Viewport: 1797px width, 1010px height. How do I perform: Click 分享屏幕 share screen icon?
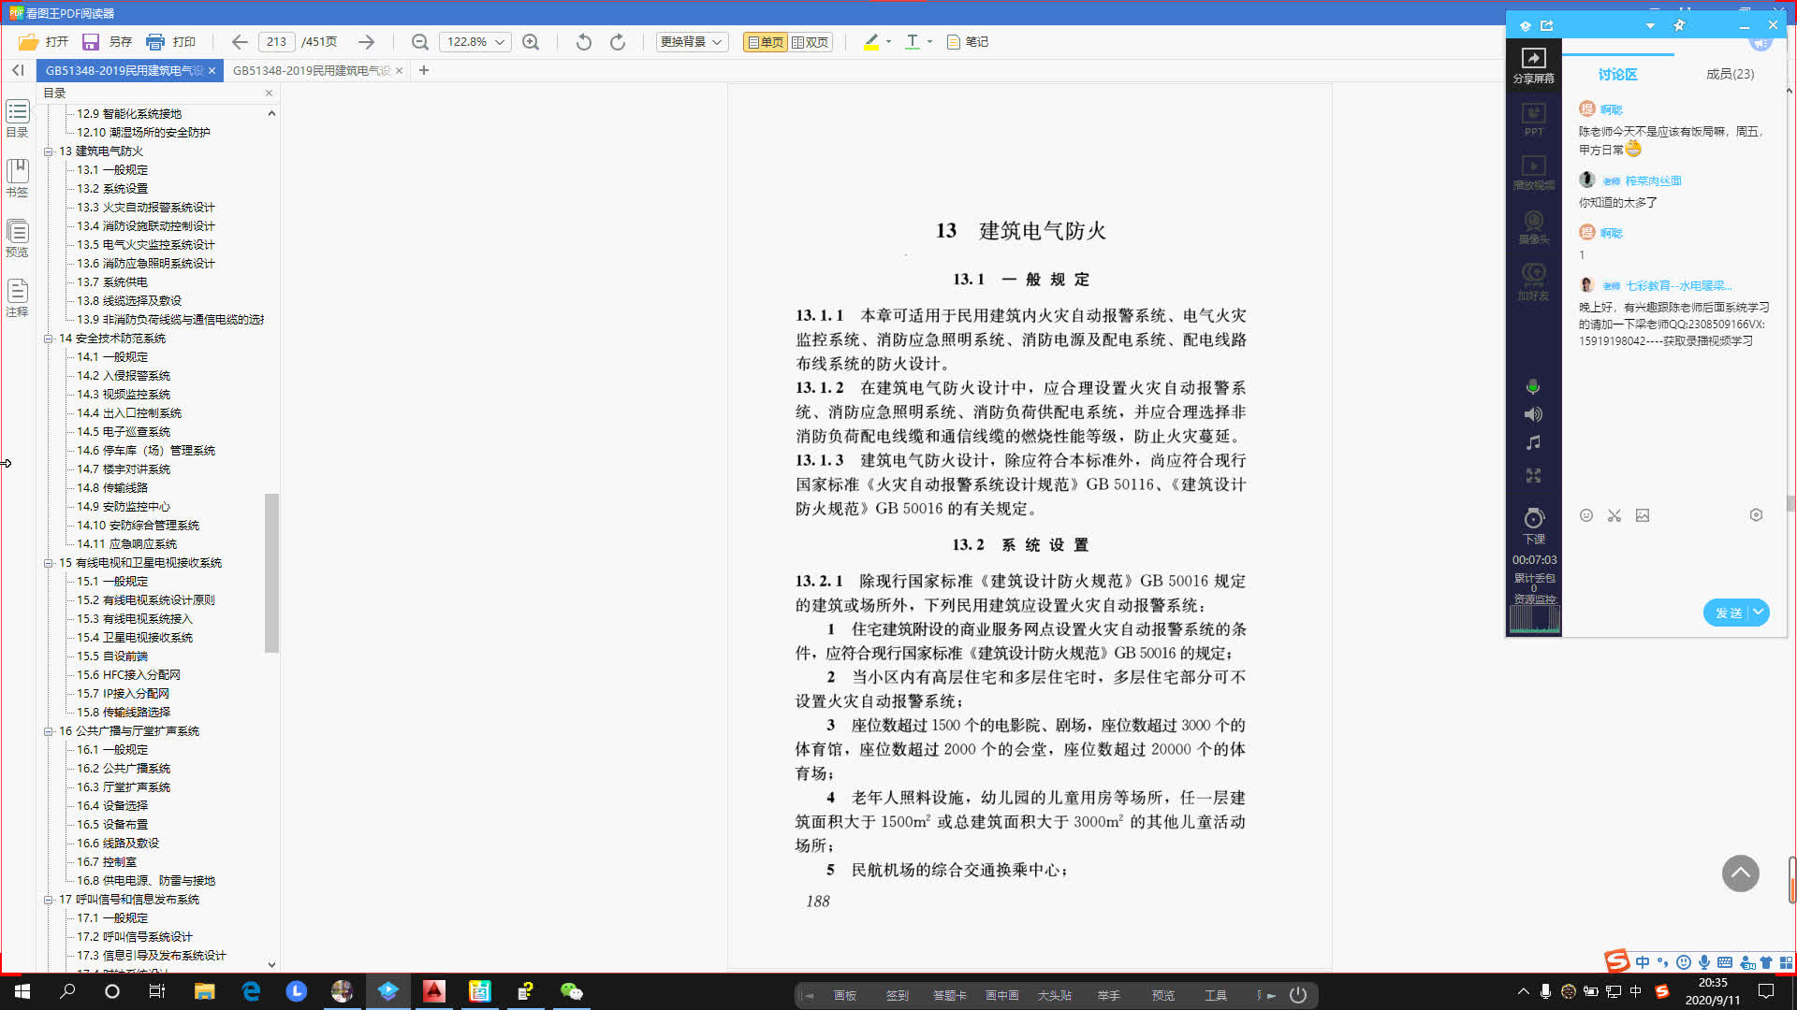pos(1534,65)
